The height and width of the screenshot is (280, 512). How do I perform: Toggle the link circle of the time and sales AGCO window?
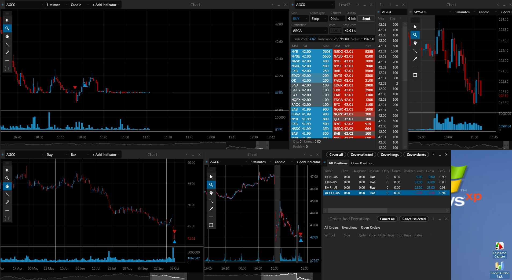tap(378, 12)
